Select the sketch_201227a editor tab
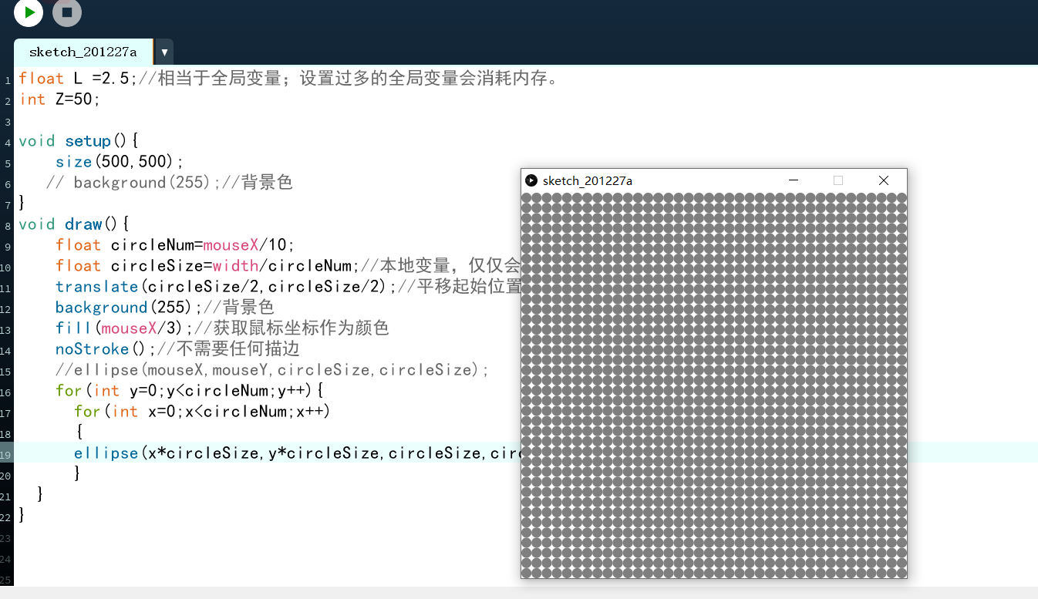The width and height of the screenshot is (1038, 599). [x=83, y=52]
